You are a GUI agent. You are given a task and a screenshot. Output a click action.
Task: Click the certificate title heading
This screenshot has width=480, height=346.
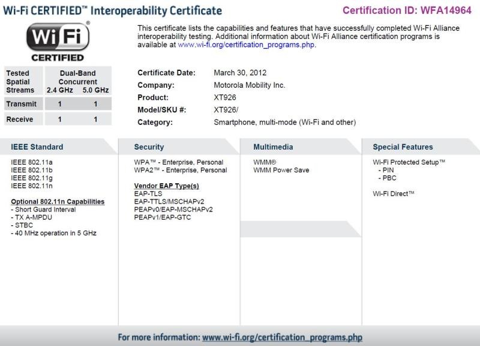pos(112,11)
